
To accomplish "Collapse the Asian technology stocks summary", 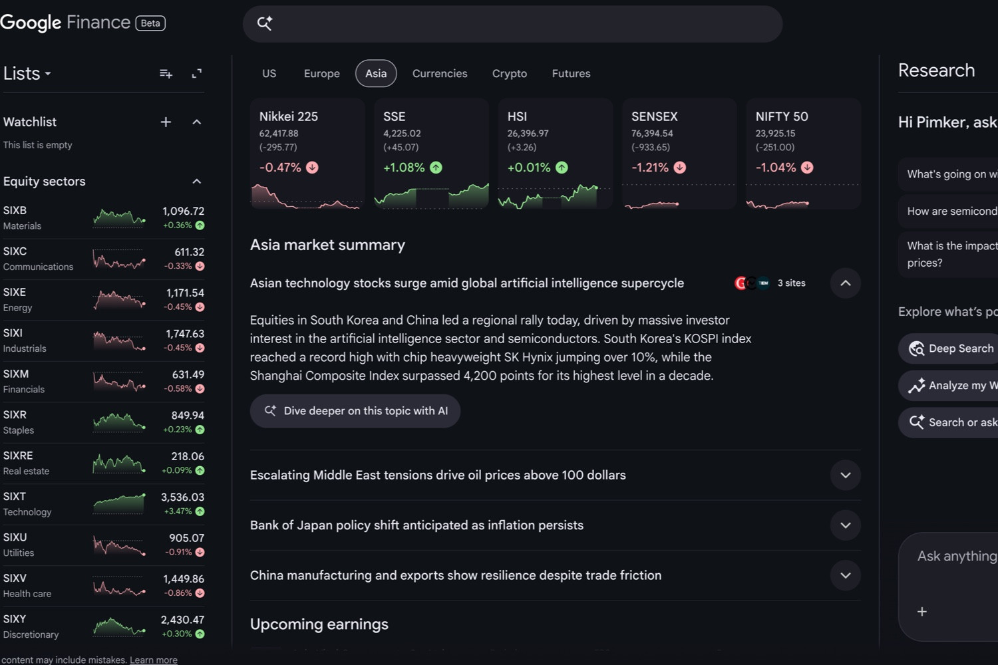I will (x=846, y=283).
